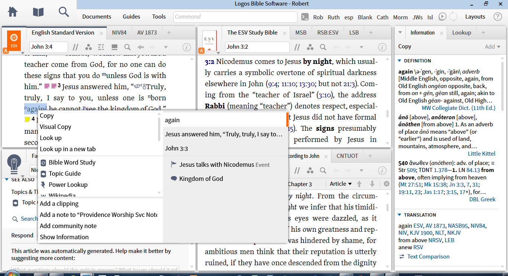
Task: Click the yellow highlight marker at verse 4
Action: (27, 120)
